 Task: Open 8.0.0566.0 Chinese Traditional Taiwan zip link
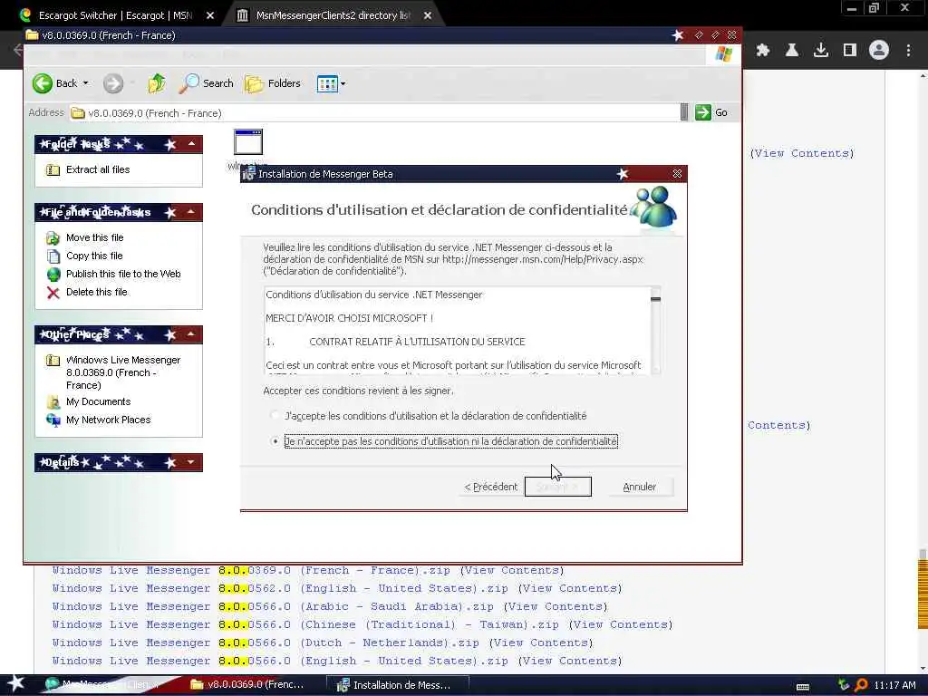(x=305, y=625)
